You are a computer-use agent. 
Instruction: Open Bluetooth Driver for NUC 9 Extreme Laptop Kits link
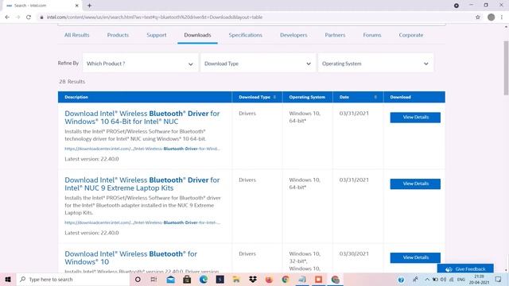142,184
